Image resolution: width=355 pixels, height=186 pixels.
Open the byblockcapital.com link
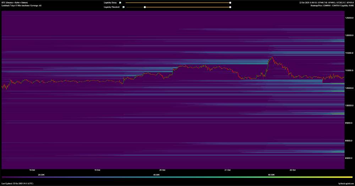point(346,184)
